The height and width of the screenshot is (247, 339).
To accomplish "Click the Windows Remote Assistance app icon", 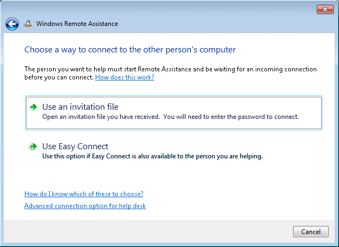I will pos(28,24).
